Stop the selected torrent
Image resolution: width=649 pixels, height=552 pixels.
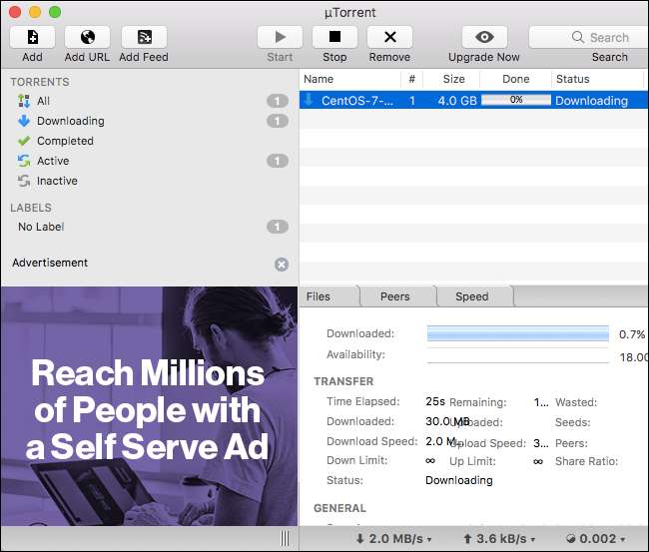[x=334, y=37]
